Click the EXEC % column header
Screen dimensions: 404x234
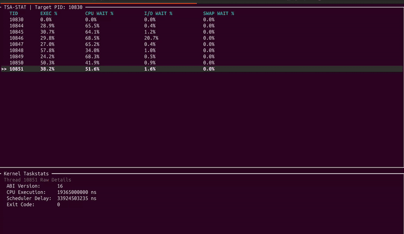tap(49, 13)
